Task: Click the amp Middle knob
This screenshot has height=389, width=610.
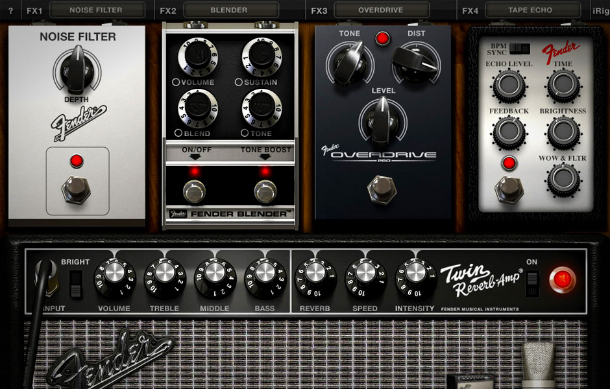Action: [215, 279]
